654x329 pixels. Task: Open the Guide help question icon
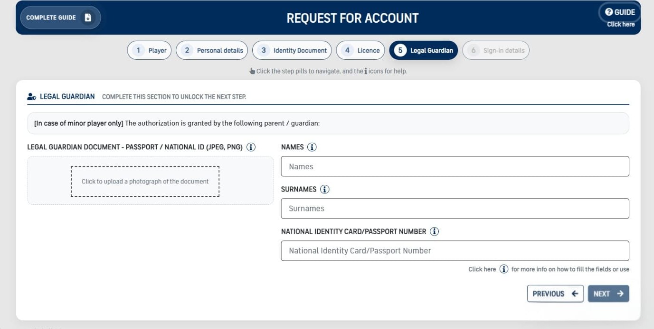coord(609,12)
